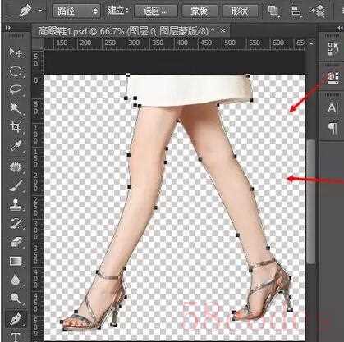Open the pen tool preset picker arrow
Image resolution: width=344 pixels, height=342 pixels.
click(40, 11)
